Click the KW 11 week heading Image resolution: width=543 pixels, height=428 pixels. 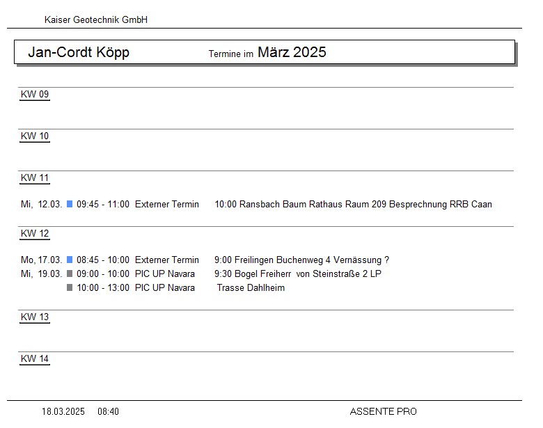(x=35, y=178)
